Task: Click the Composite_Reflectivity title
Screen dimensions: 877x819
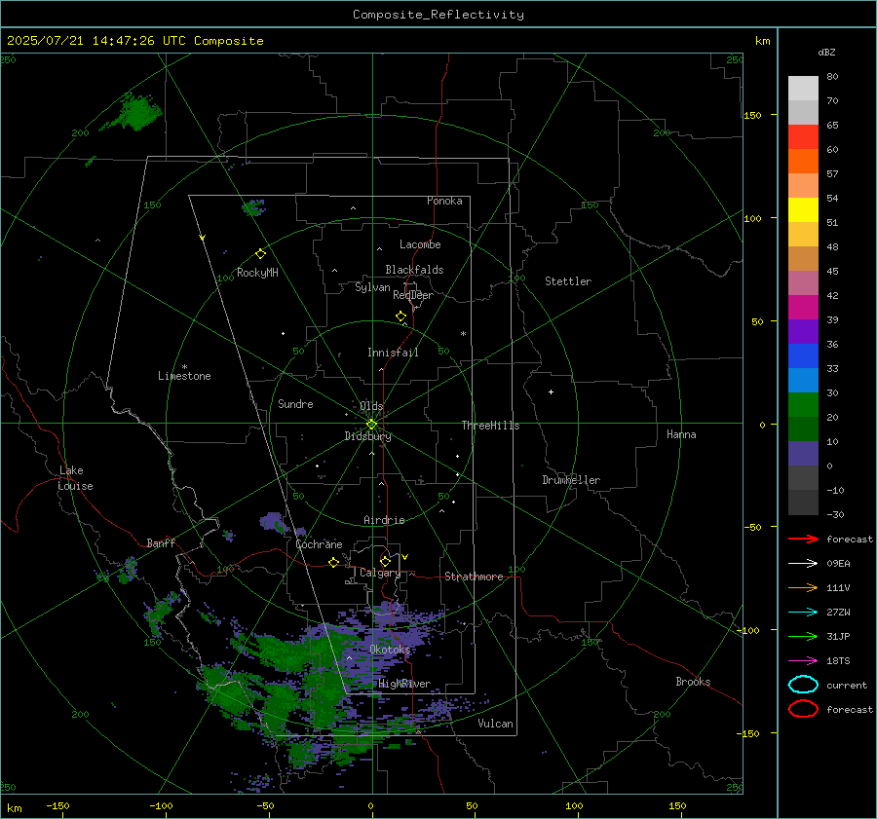Action: (x=438, y=15)
